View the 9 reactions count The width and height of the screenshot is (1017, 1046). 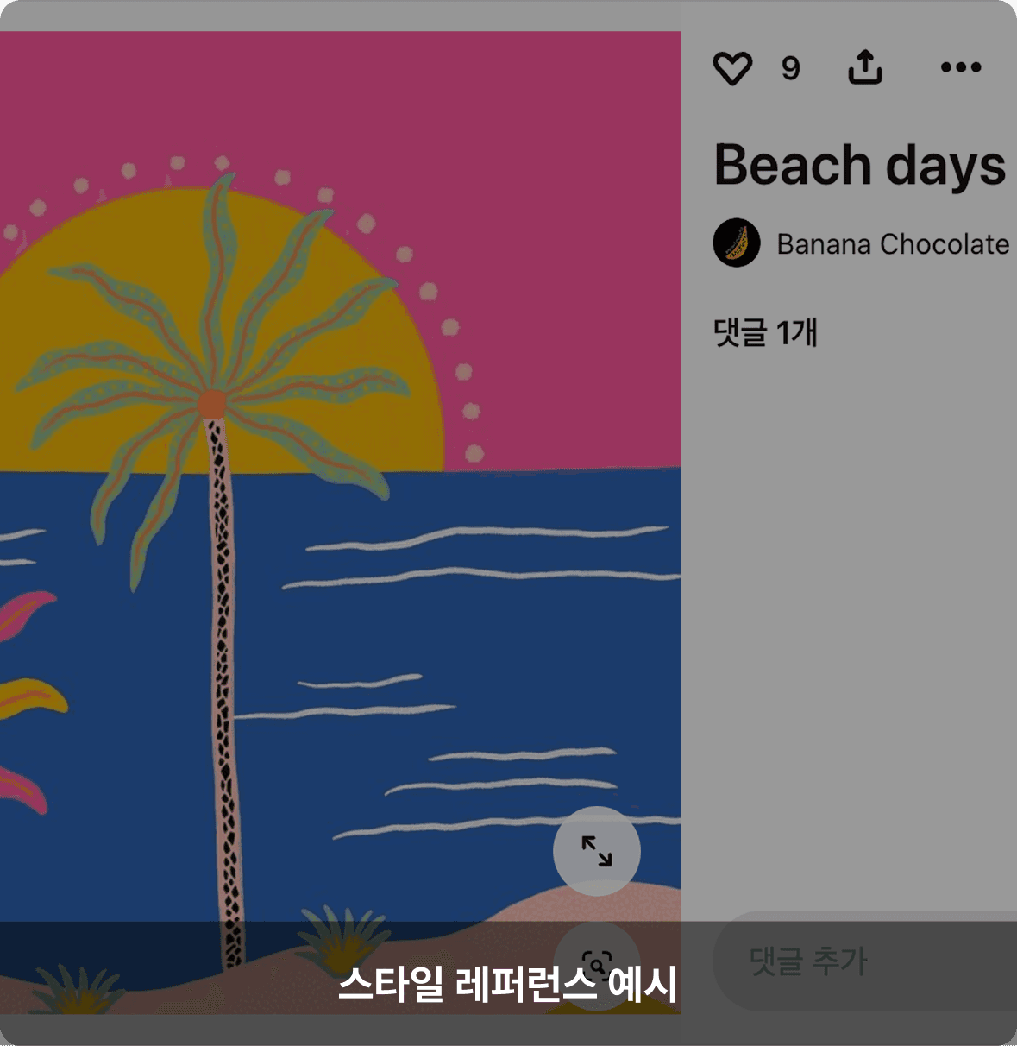click(790, 68)
